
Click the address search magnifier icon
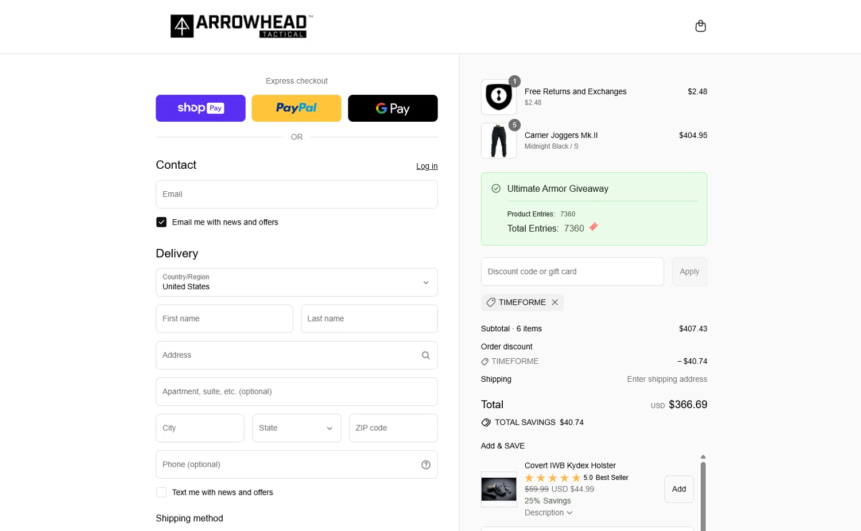(426, 355)
